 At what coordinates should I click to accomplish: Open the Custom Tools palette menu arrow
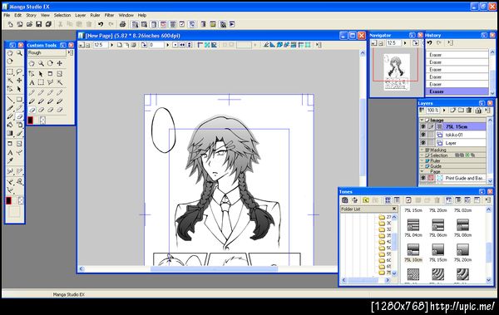70,53
